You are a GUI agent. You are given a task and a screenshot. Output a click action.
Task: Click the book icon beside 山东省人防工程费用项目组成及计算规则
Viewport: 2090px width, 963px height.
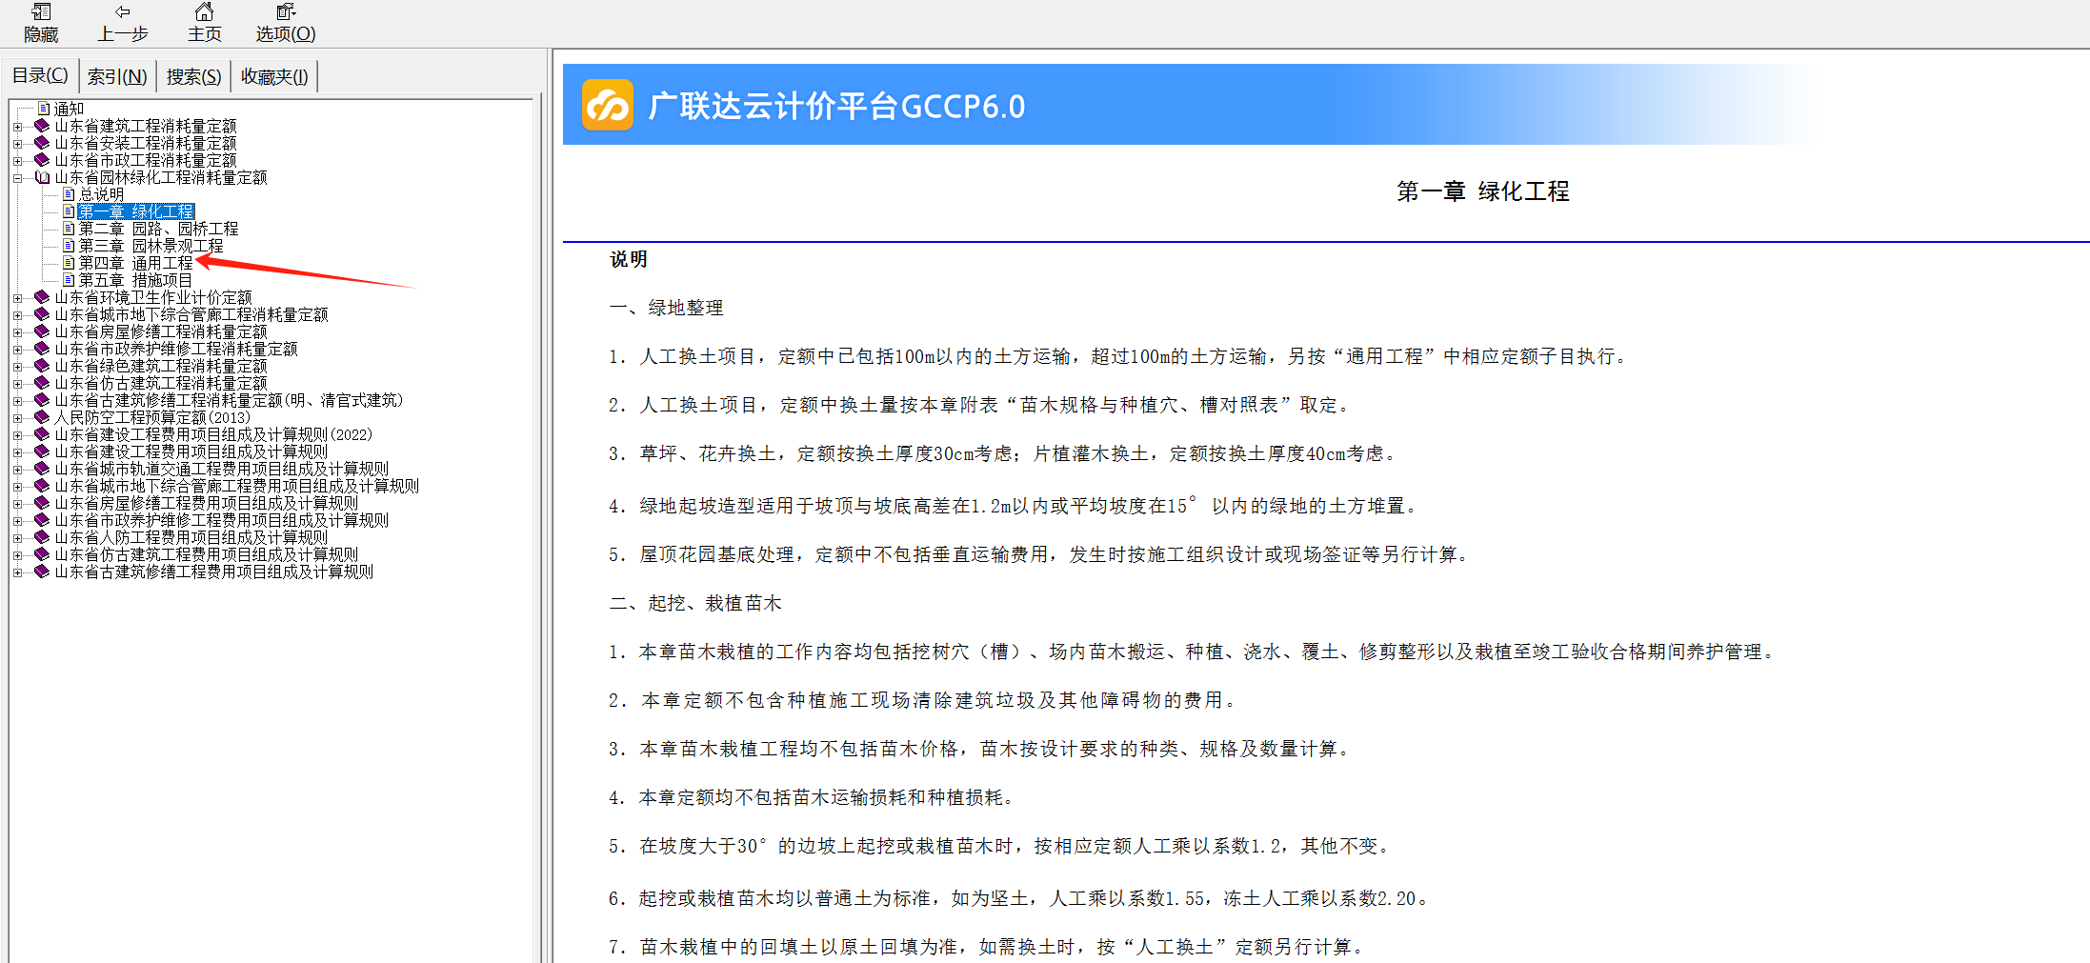coord(42,537)
